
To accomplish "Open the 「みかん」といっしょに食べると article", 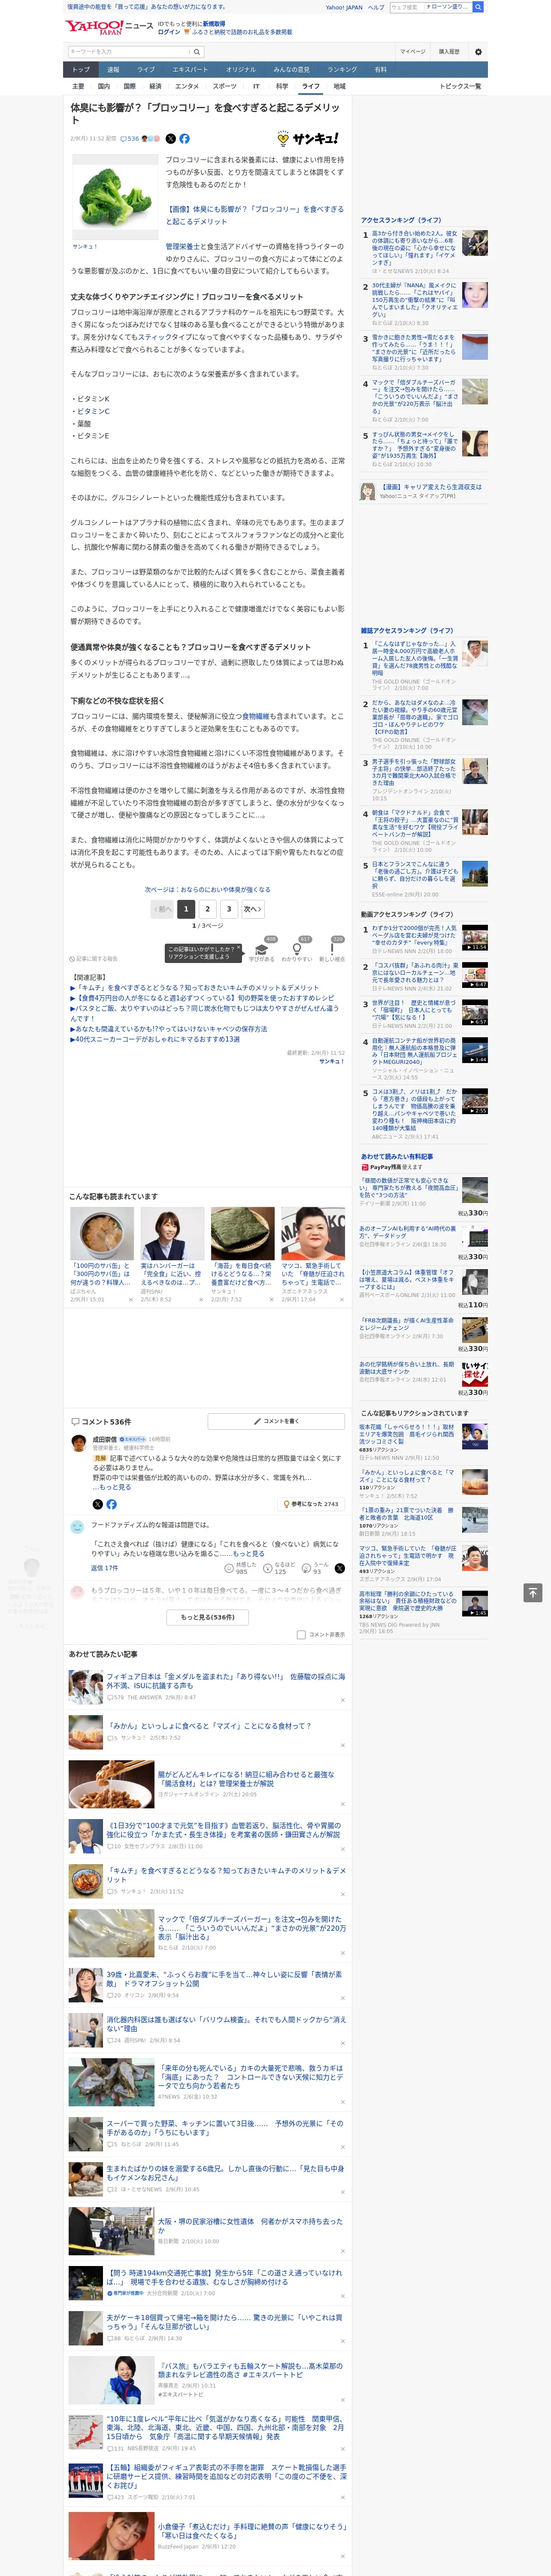I will (x=209, y=1726).
